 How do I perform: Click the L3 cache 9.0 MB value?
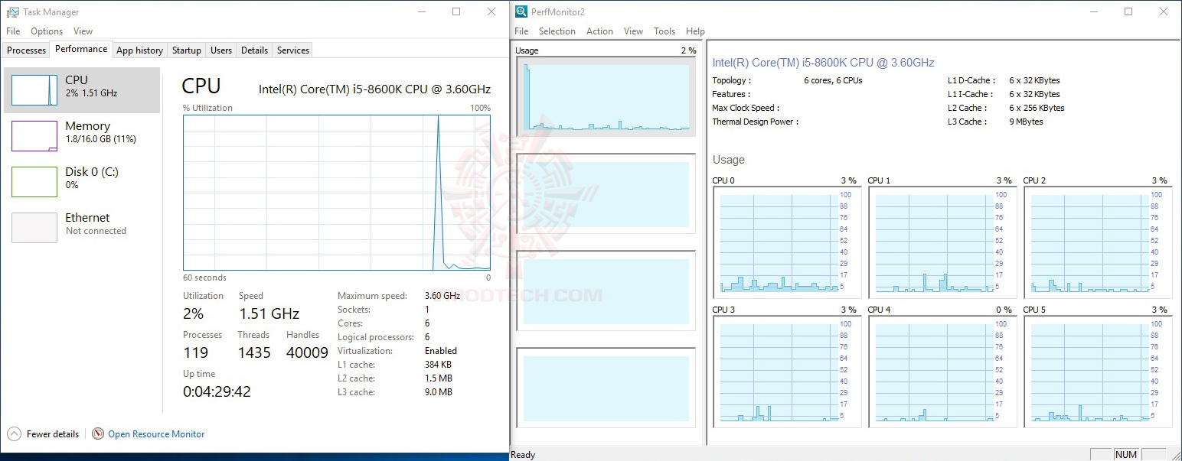click(439, 392)
